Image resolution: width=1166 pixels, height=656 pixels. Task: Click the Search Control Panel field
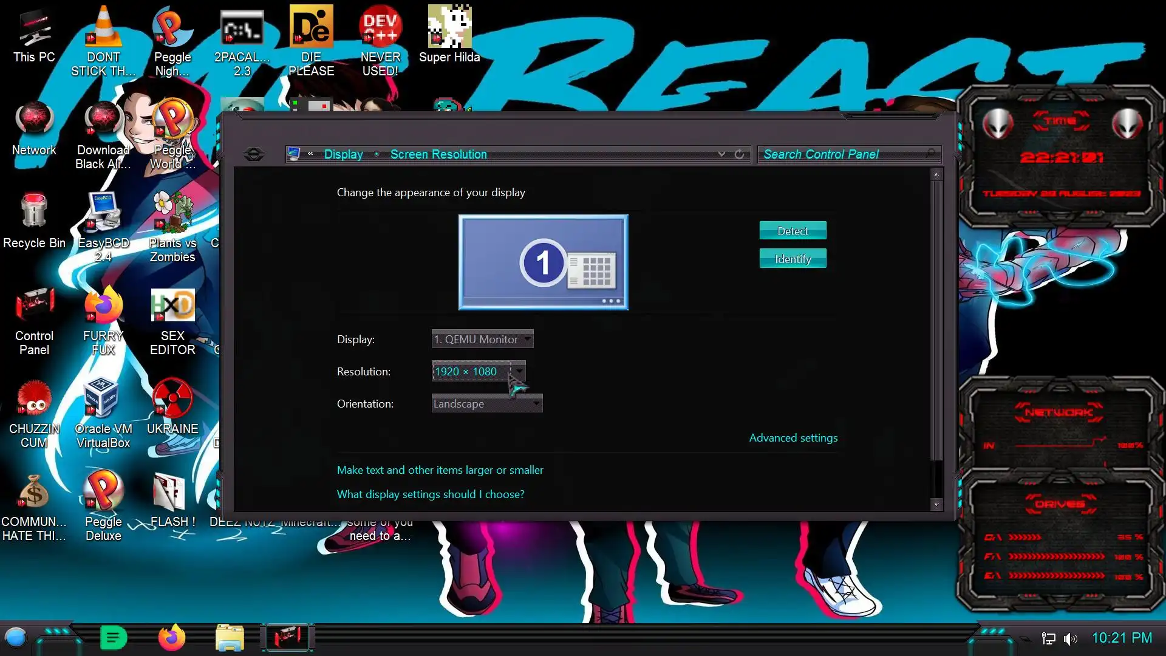(844, 154)
